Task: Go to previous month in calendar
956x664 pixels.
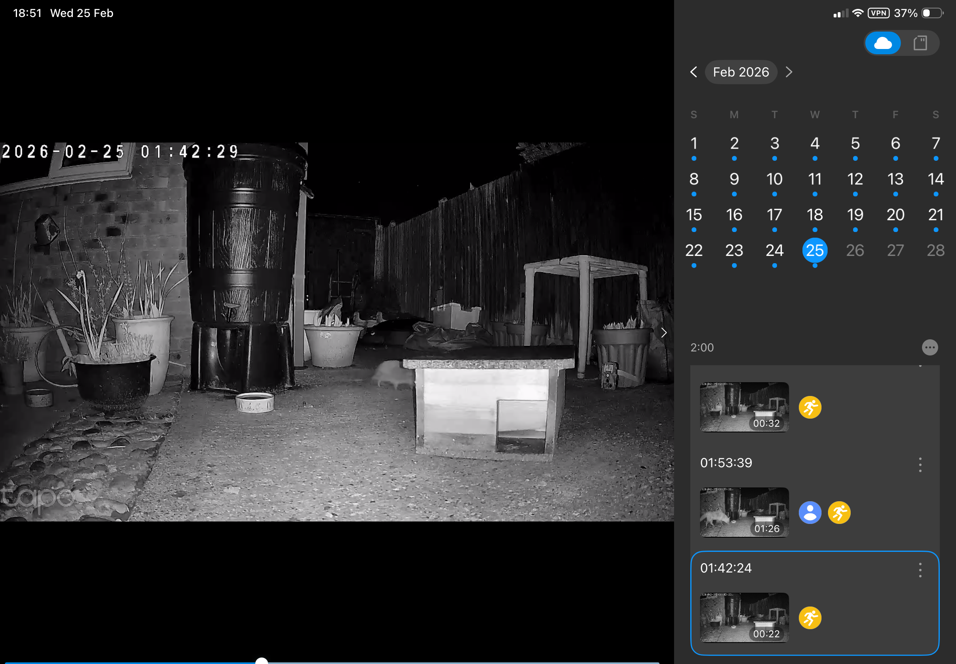Action: pyautogui.click(x=694, y=72)
